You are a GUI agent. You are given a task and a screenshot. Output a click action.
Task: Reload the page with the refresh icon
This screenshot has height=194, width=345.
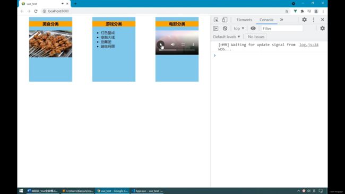pos(36,11)
